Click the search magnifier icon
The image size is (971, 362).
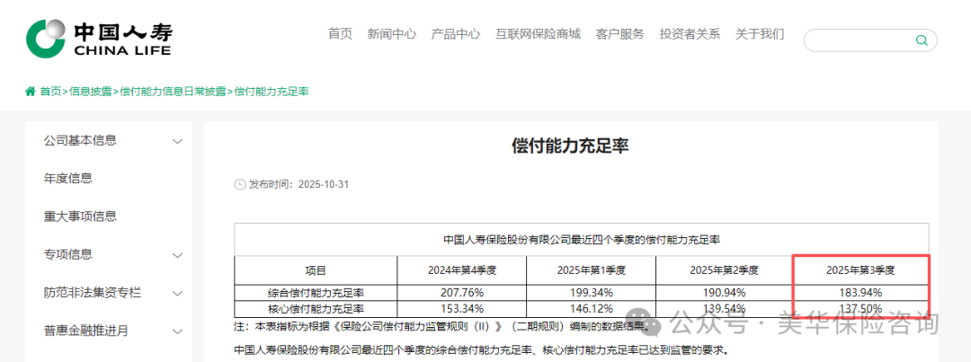point(922,40)
